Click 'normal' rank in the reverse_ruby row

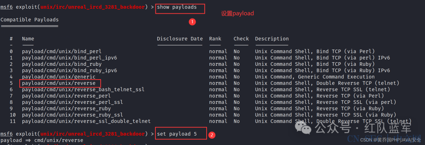pos(218,109)
